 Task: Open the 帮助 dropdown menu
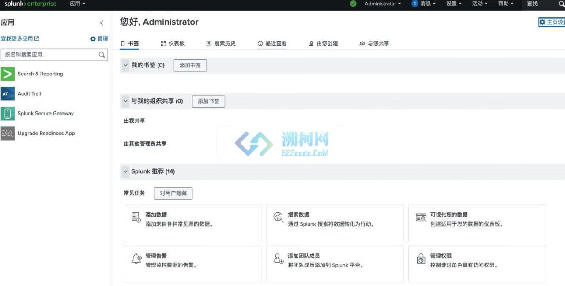click(x=506, y=4)
